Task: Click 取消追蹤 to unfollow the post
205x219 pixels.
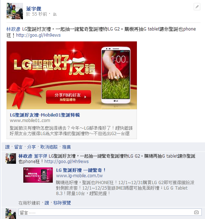Action: click(x=49, y=147)
